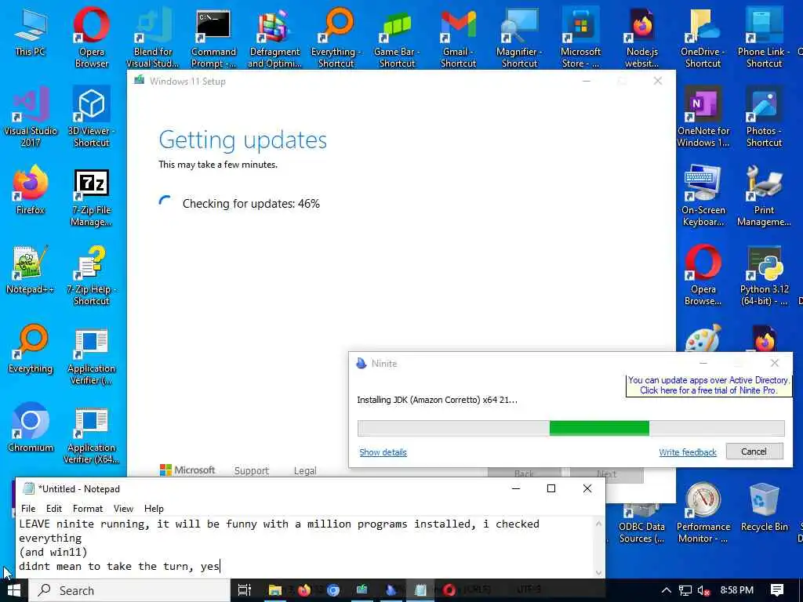Select the Notepad++ desktop icon

tap(31, 270)
